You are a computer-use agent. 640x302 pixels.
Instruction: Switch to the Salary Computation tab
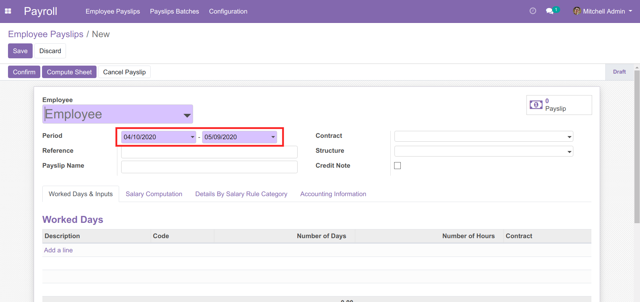154,194
